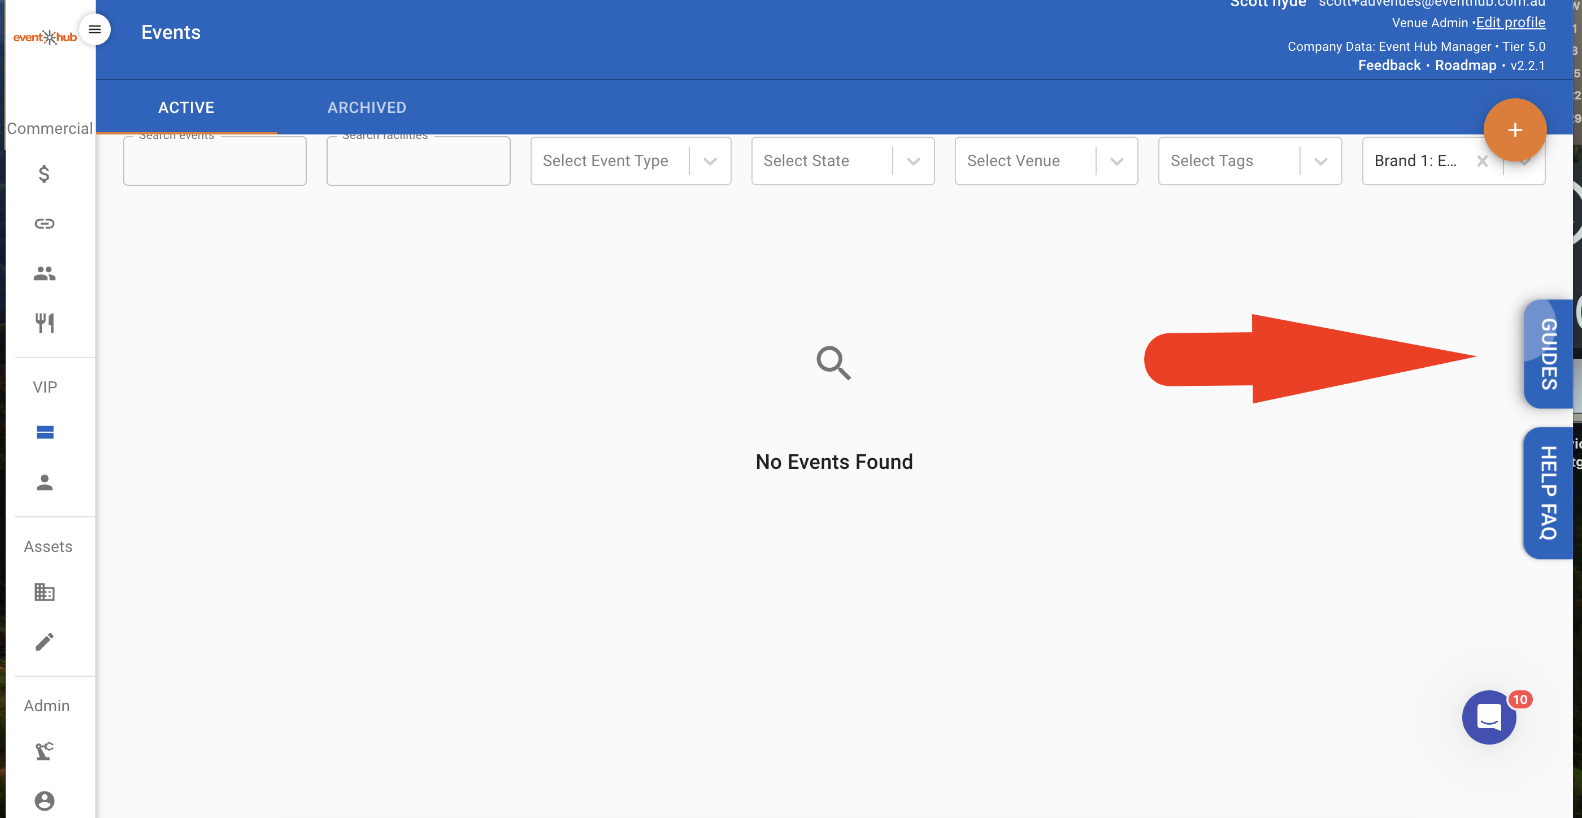Image resolution: width=1582 pixels, height=818 pixels.
Task: Open the robot arm Admin icon
Action: point(44,751)
